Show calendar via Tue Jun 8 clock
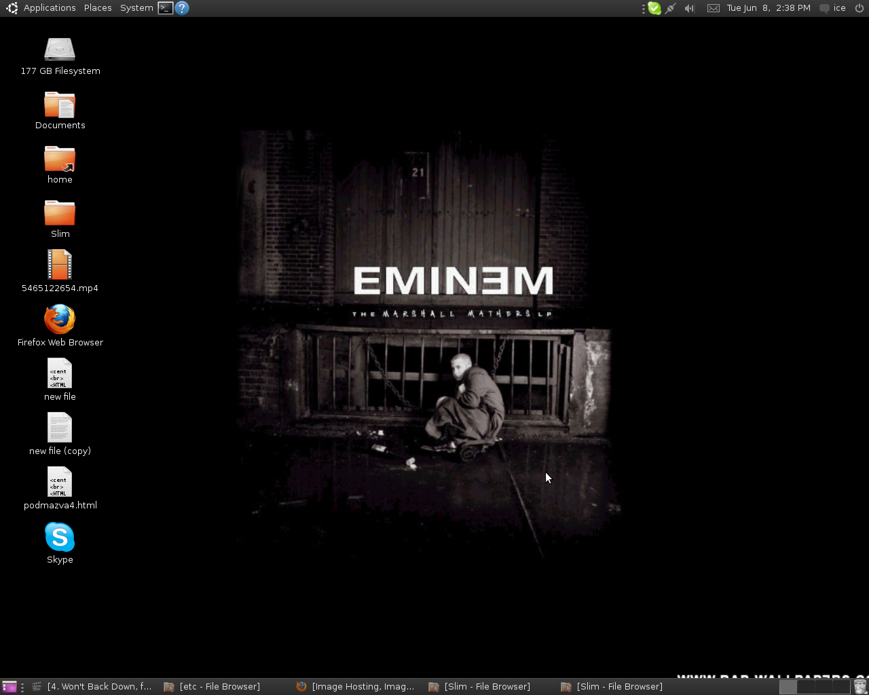Viewport: 869px width, 695px height. point(769,8)
